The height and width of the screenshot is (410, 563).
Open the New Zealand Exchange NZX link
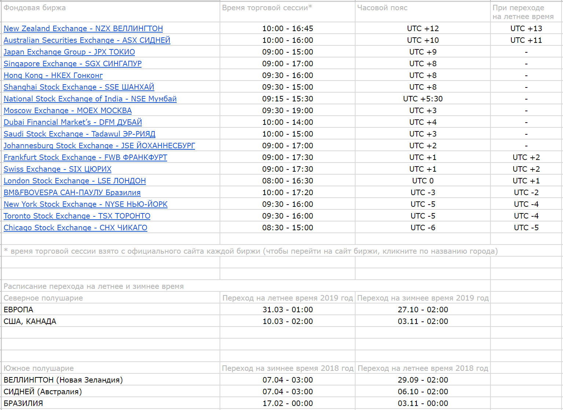tap(83, 29)
